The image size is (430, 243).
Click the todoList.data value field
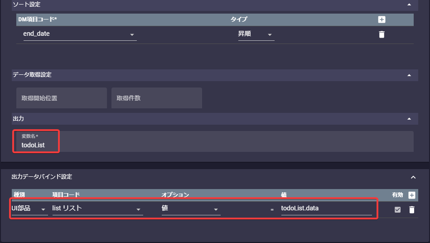tap(326, 209)
